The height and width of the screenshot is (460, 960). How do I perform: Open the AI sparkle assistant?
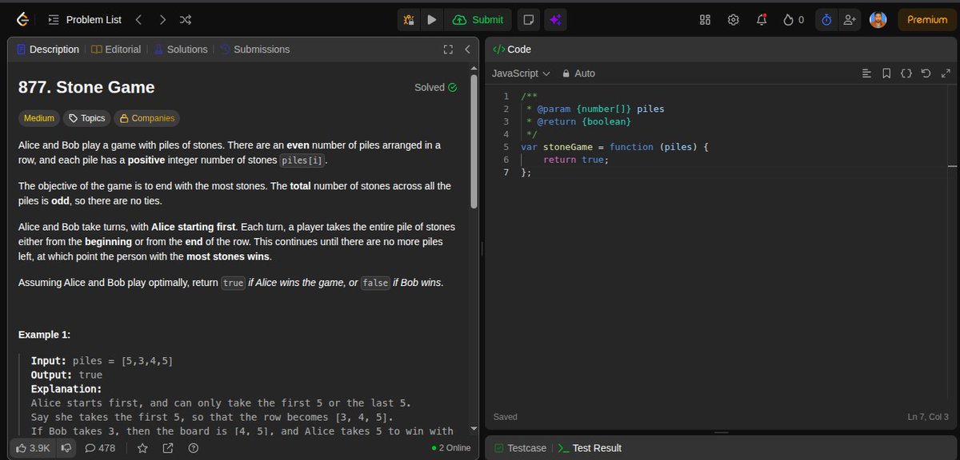555,19
